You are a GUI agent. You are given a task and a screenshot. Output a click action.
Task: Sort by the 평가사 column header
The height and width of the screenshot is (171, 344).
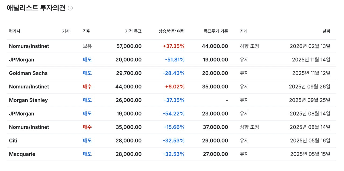15,31
